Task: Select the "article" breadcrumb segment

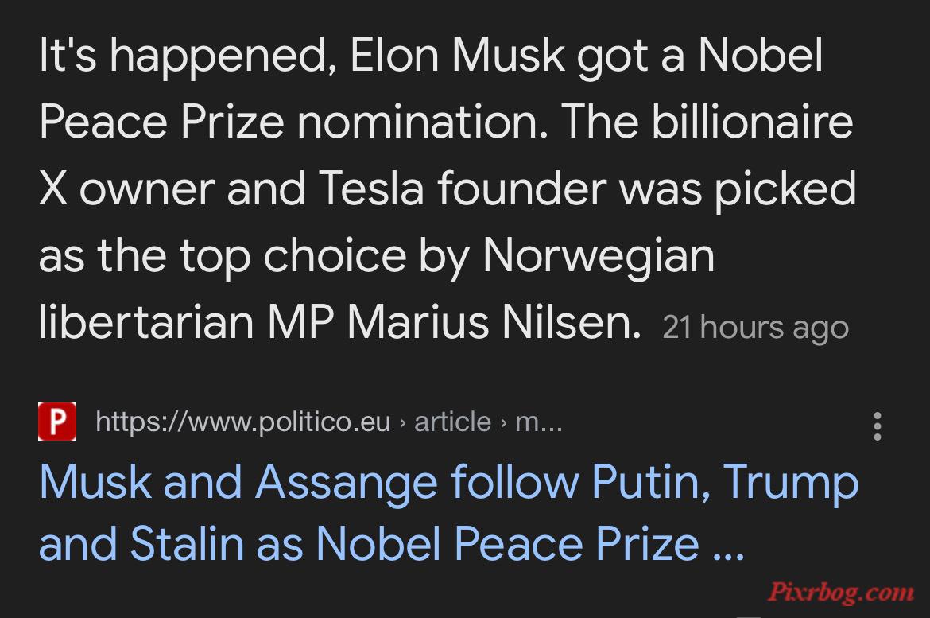Action: click(x=452, y=422)
